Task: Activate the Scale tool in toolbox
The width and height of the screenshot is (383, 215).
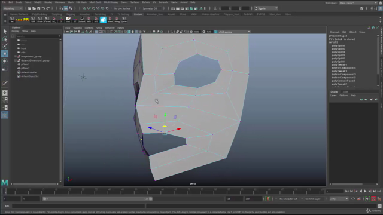Action: tap(5, 69)
